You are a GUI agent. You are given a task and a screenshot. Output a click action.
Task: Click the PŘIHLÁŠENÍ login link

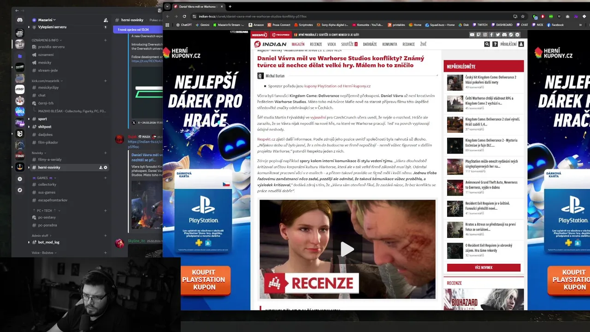tap(508, 44)
